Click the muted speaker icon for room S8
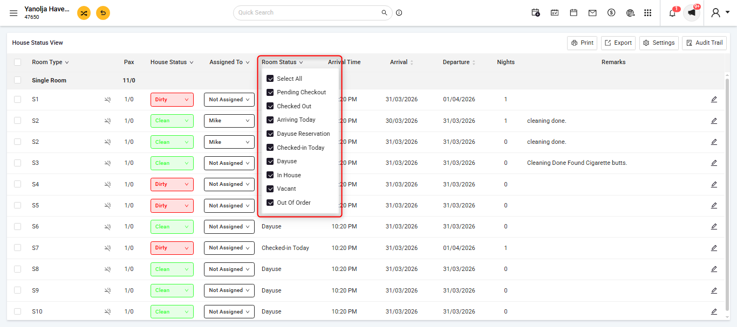 [x=108, y=269]
